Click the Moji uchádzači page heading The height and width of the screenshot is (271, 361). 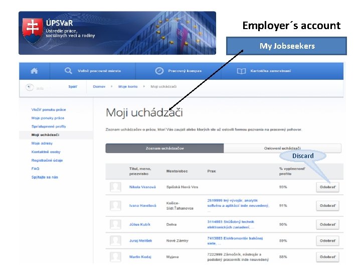pos(144,113)
